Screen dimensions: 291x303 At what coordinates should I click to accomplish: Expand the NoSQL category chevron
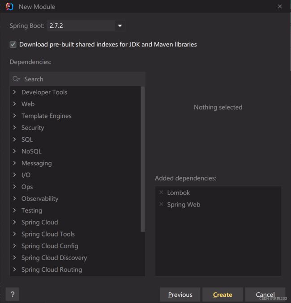pos(14,151)
